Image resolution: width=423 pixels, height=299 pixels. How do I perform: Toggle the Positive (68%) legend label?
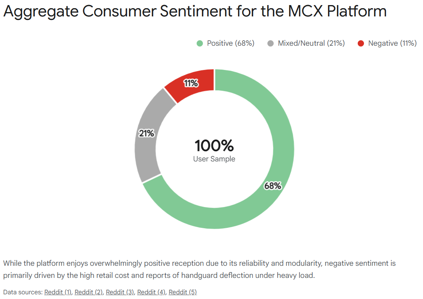231,43
